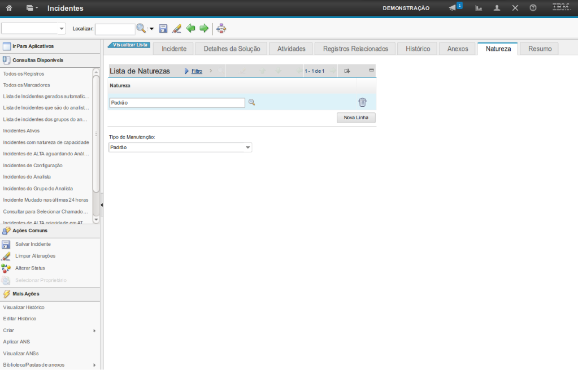This screenshot has width=578, height=370.
Task: Collapse the left side navigation panel
Action: tap(102, 204)
